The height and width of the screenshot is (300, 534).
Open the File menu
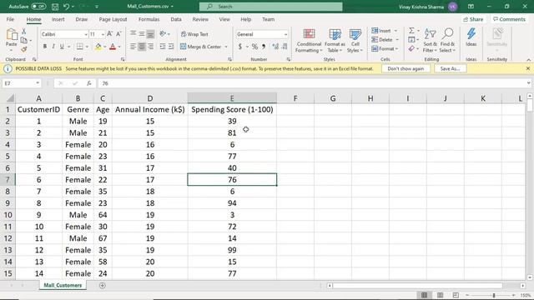[10, 19]
